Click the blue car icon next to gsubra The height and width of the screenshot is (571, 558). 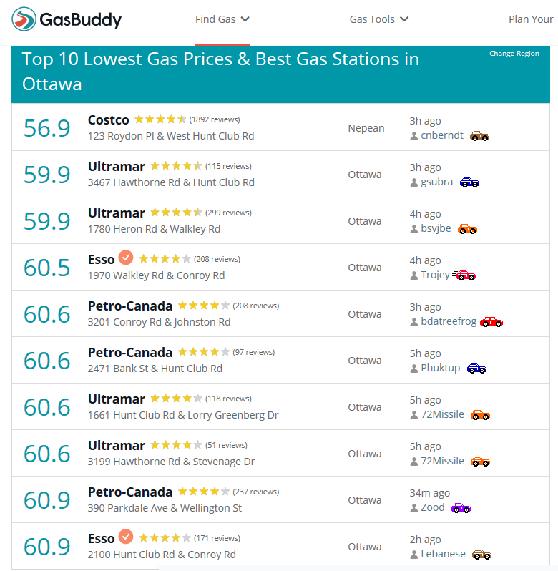[469, 182]
